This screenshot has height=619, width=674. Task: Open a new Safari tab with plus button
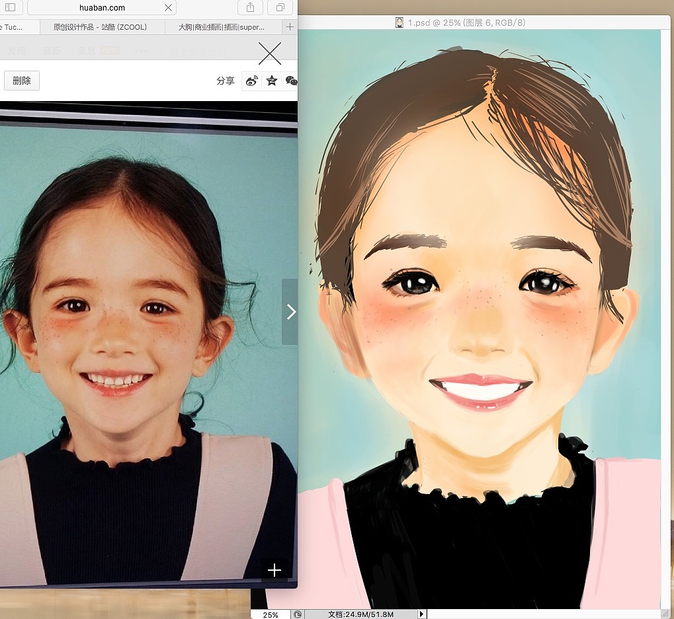(x=290, y=27)
